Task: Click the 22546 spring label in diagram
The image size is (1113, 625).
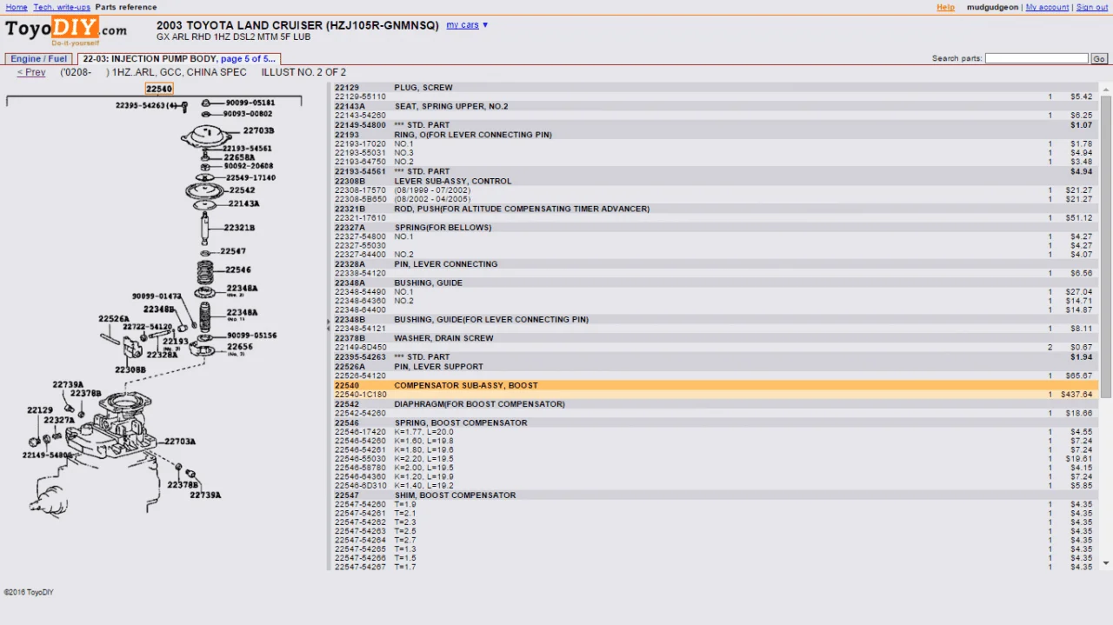Action: pyautogui.click(x=238, y=270)
